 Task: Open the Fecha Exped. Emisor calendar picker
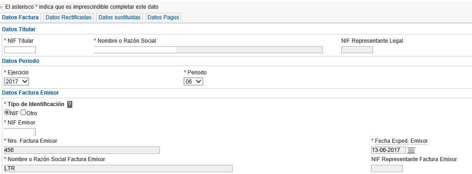(x=411, y=150)
